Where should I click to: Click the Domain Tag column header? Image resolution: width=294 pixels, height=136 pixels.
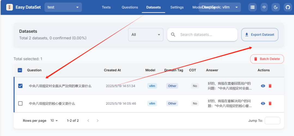pyautogui.click(x=174, y=70)
